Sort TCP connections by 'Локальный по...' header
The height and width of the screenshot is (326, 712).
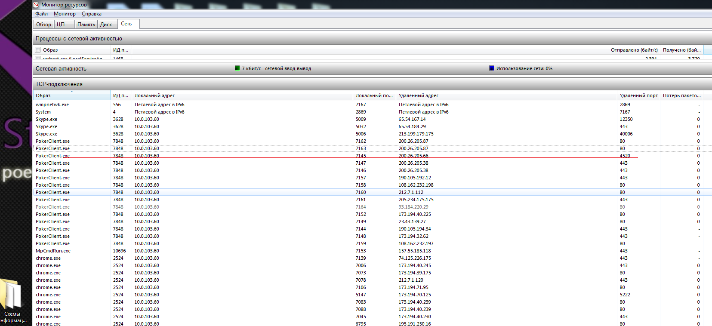374,95
